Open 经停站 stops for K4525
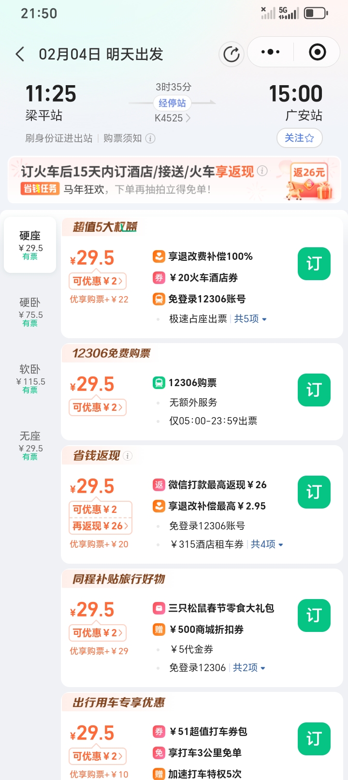The height and width of the screenshot is (780, 348). pos(172,103)
